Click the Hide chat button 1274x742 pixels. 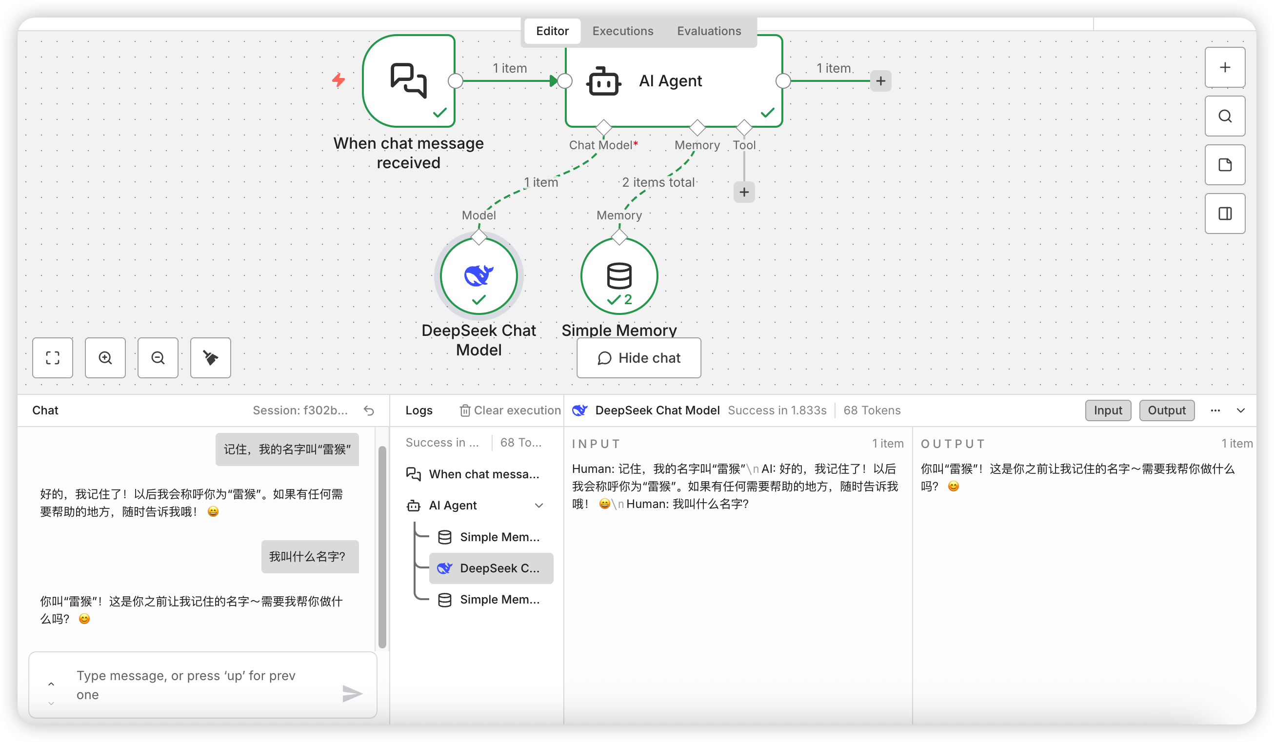[x=638, y=358]
